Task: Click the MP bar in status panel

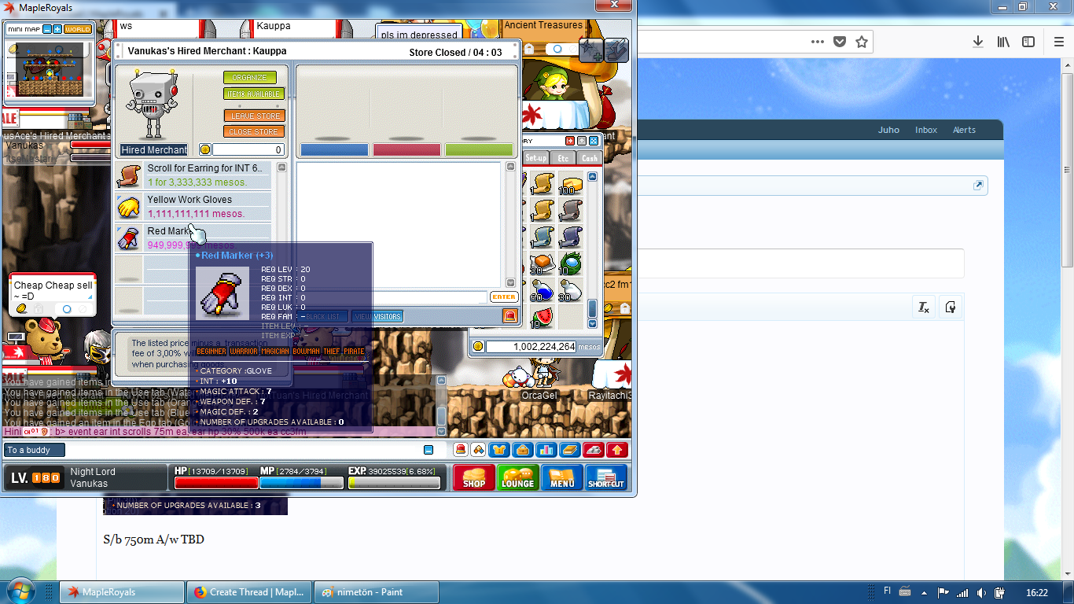Action: coord(301,483)
